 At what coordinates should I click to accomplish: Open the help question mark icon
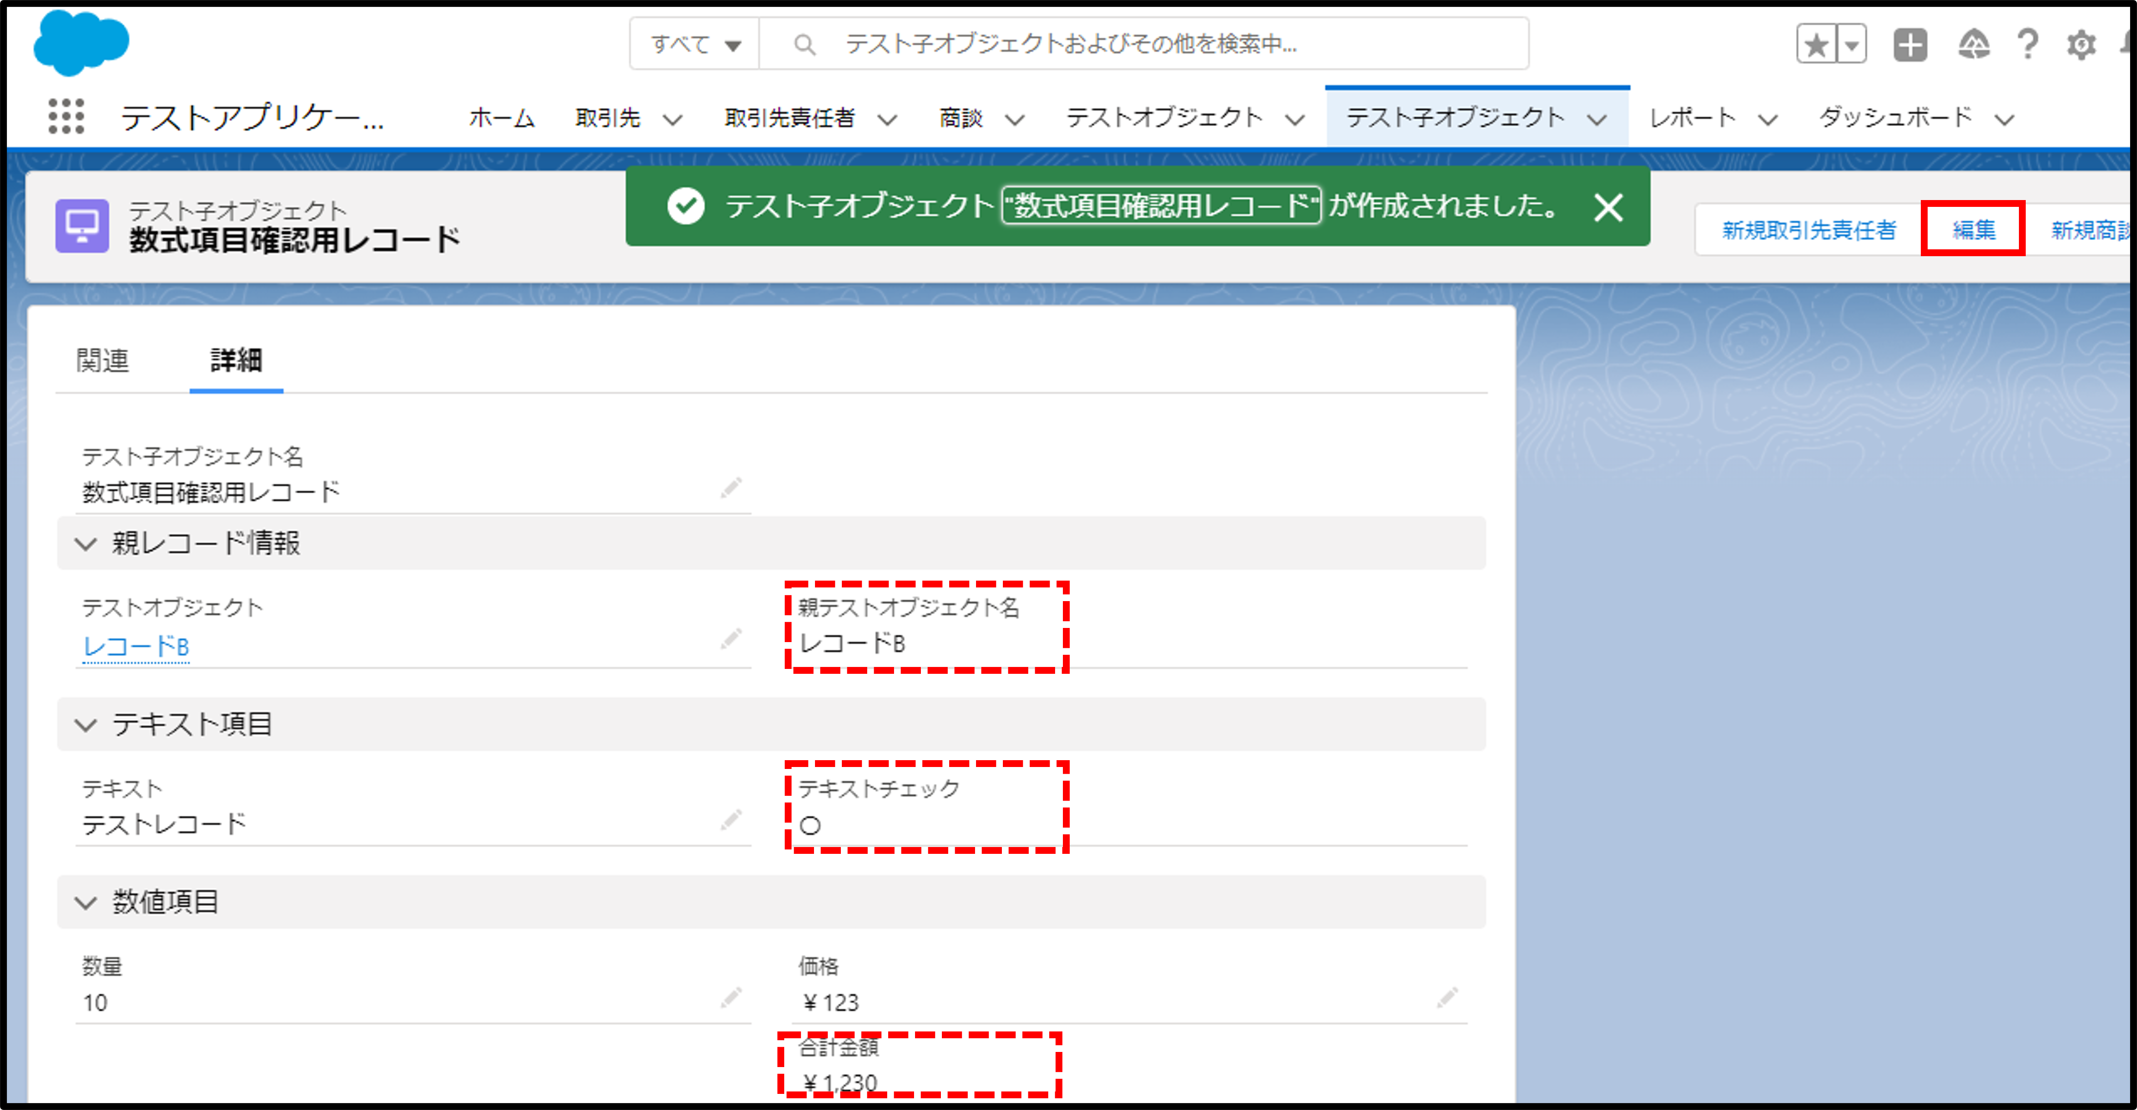(x=2028, y=44)
